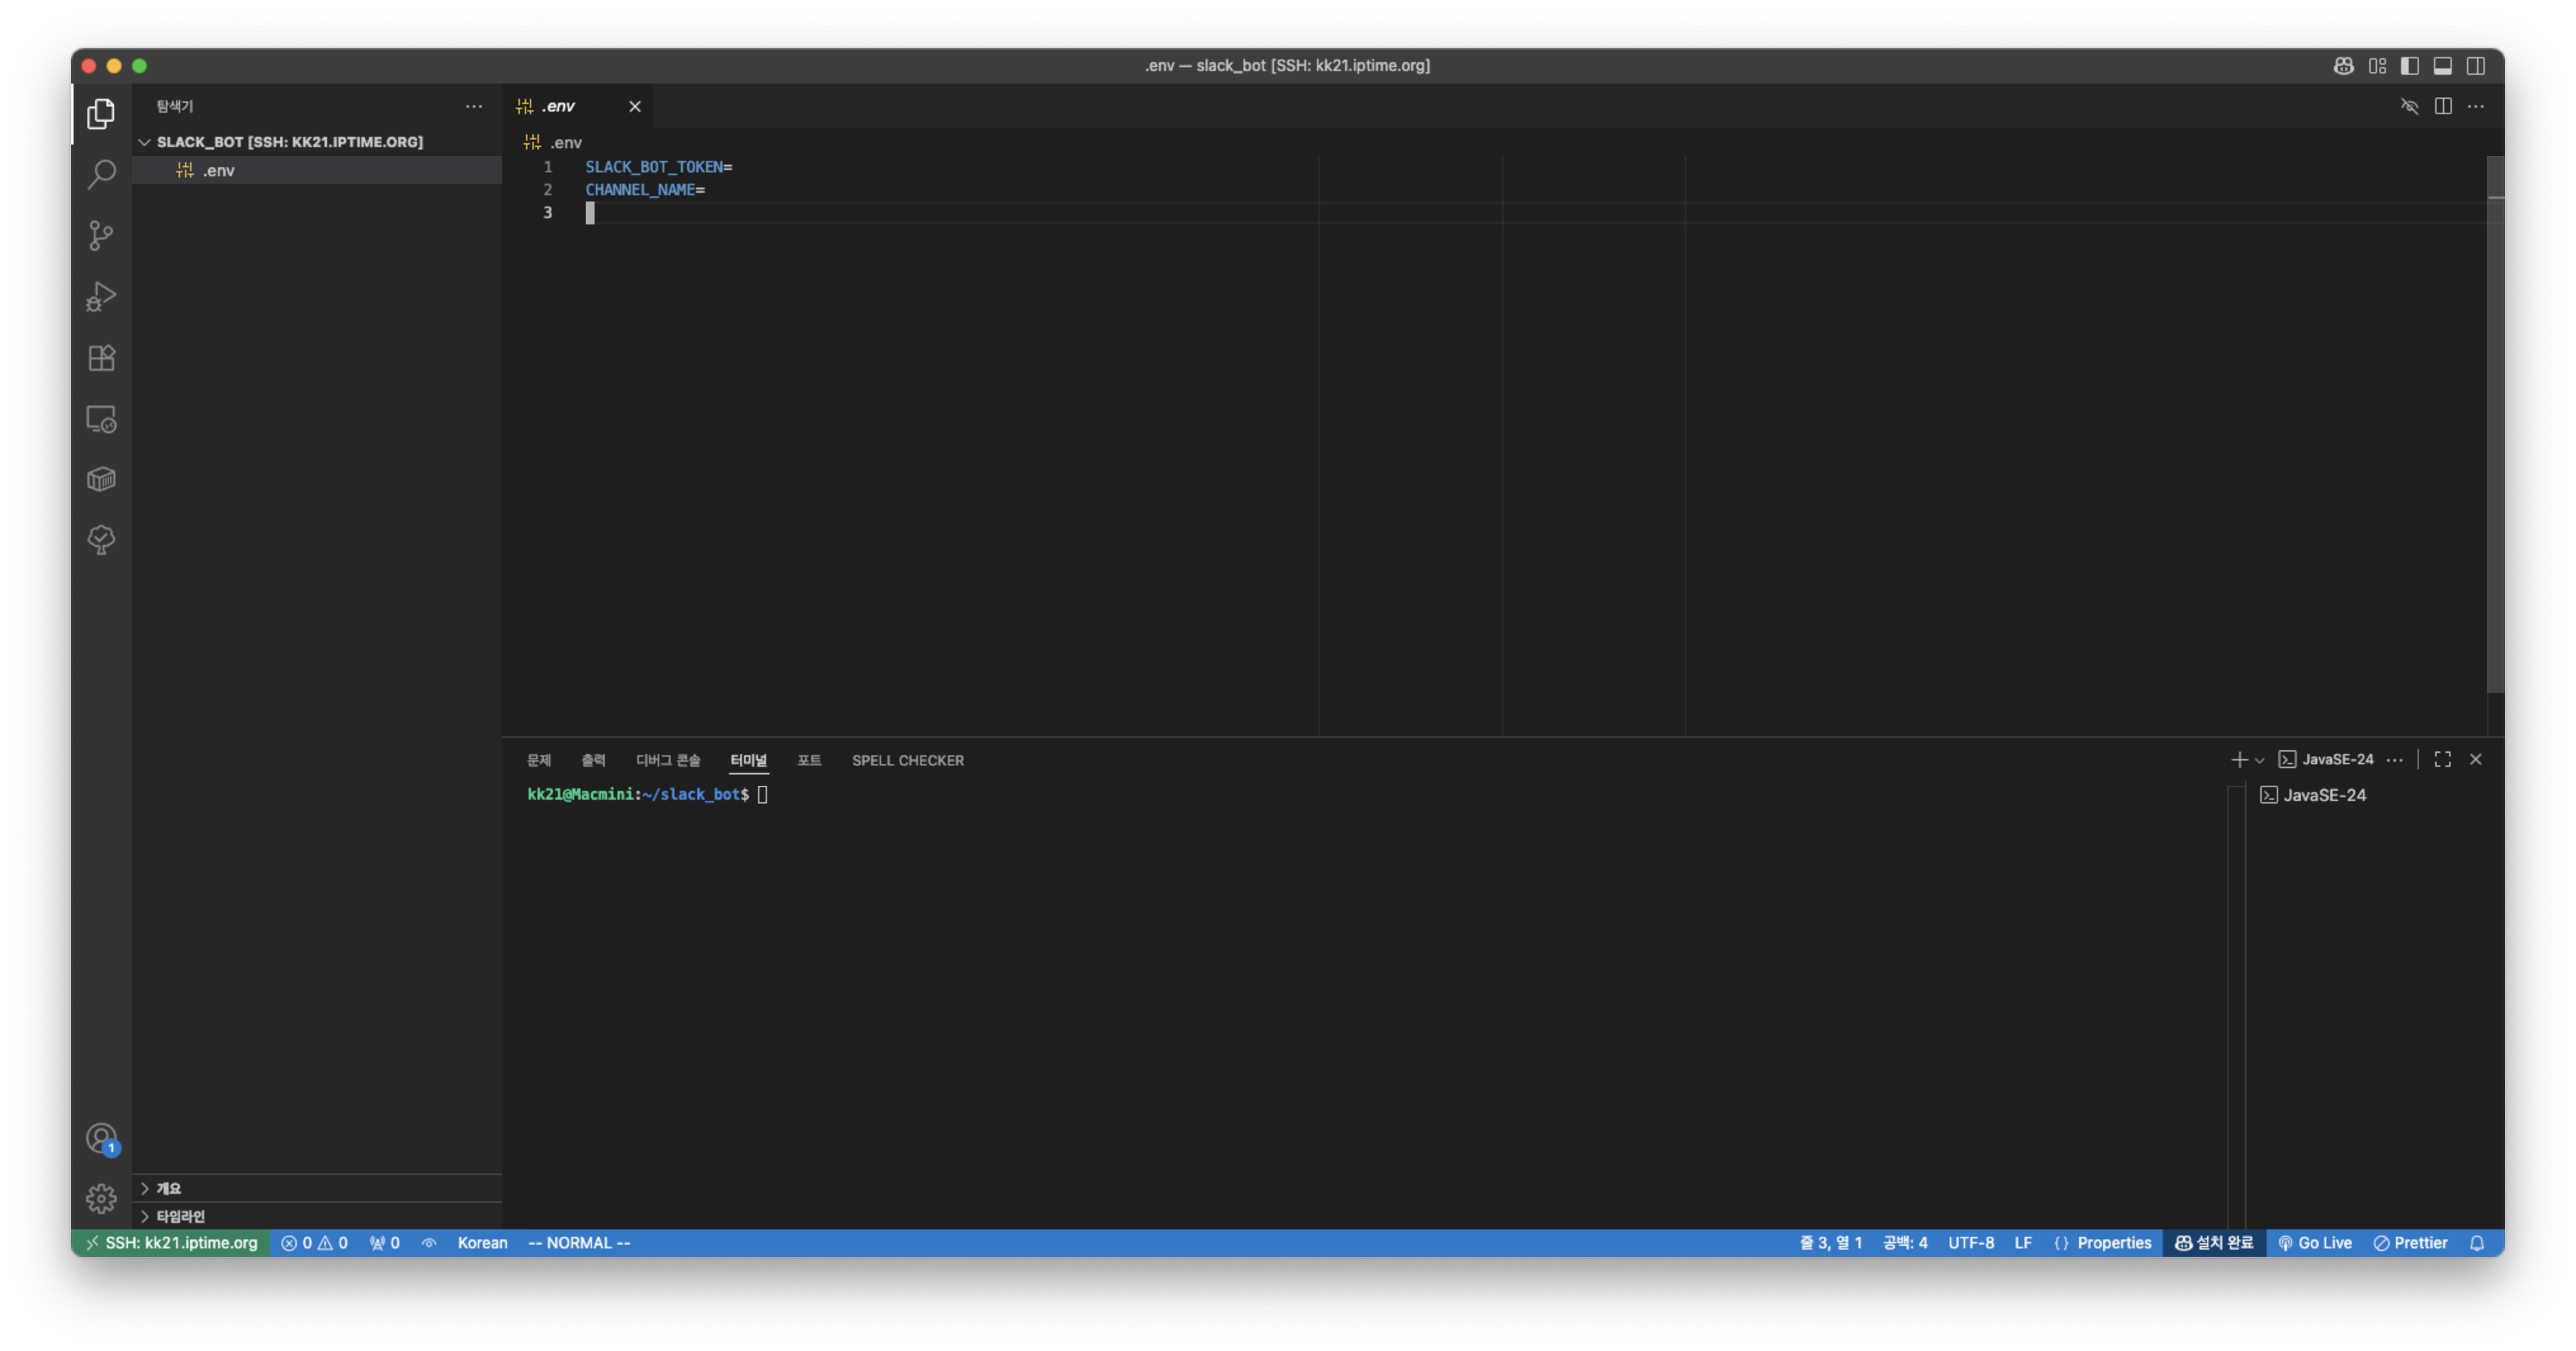This screenshot has width=2576, height=1351.
Task: Select the .env file in explorer
Action: click(x=219, y=171)
